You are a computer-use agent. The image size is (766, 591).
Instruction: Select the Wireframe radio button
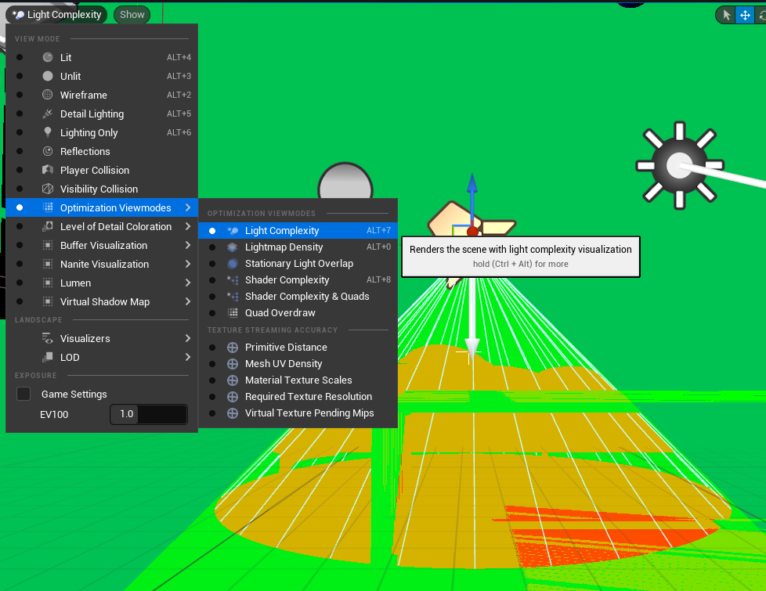click(20, 95)
